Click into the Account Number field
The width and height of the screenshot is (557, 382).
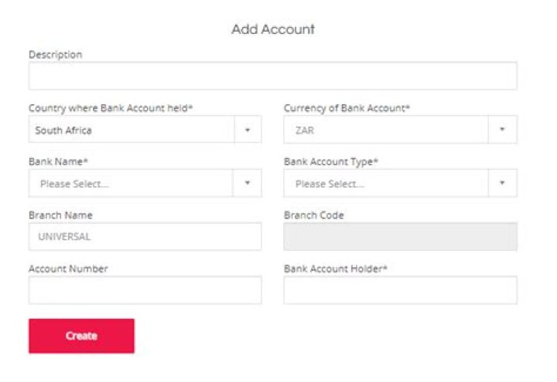(145, 290)
